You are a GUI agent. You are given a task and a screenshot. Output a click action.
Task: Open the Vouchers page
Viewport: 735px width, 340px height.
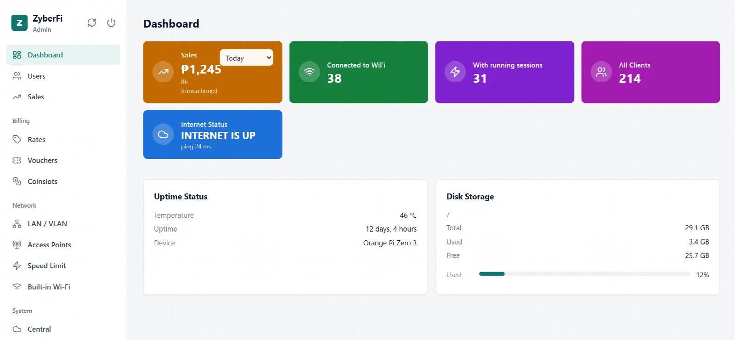point(63,160)
